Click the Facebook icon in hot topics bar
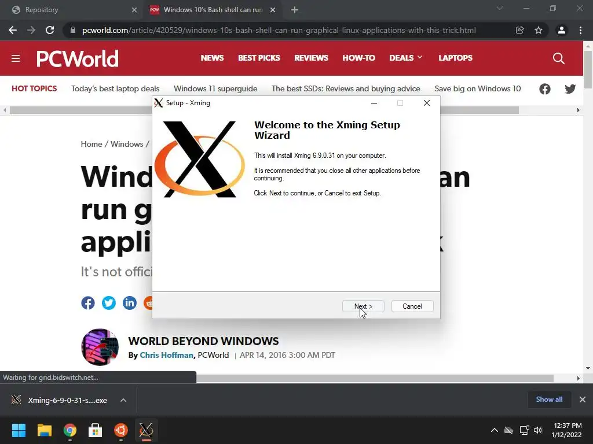The height and width of the screenshot is (444, 593). [x=544, y=89]
